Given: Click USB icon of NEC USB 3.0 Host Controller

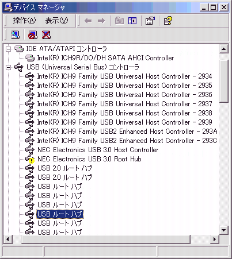Looking at the screenshot, I should click(x=30, y=150).
